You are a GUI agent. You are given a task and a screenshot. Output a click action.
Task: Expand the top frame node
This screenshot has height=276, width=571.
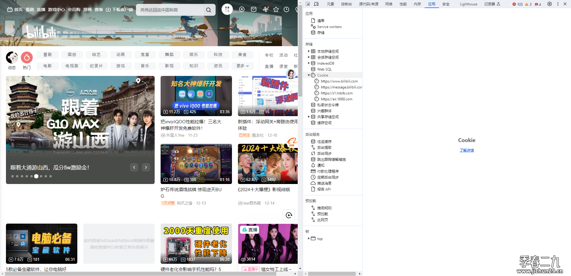click(x=309, y=238)
